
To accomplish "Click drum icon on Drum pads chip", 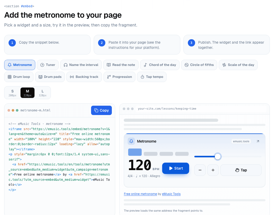I will click(x=40, y=77).
